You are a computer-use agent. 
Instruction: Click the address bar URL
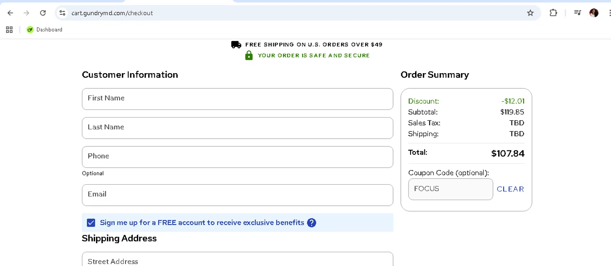click(x=112, y=13)
